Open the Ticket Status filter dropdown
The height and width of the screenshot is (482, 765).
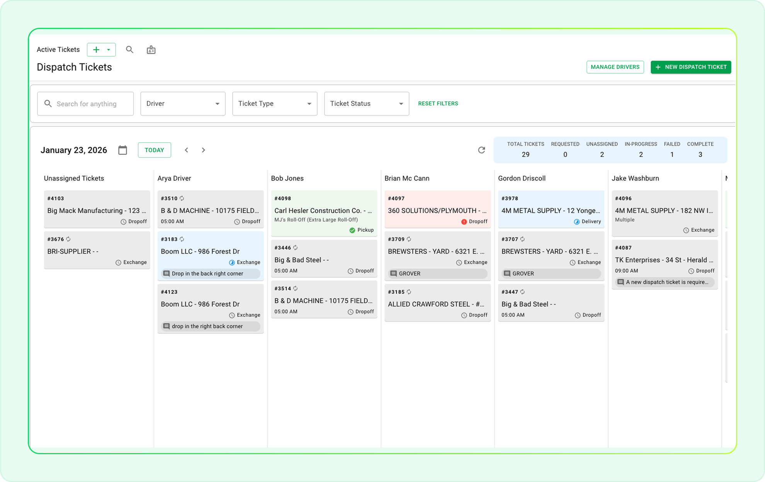coord(366,104)
